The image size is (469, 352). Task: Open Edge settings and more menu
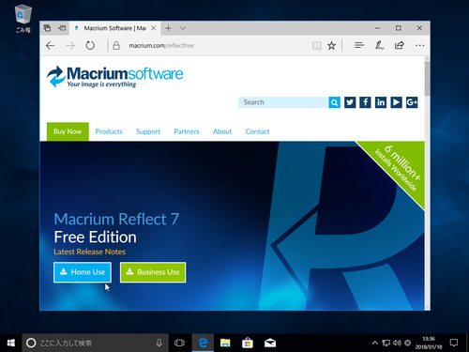click(419, 46)
